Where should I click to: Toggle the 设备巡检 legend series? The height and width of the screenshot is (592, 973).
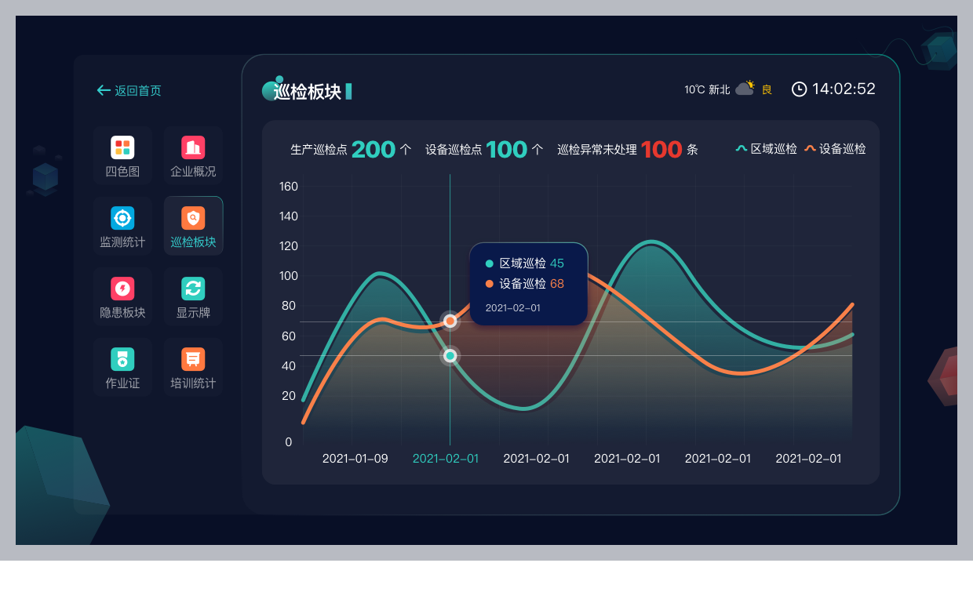coord(836,149)
